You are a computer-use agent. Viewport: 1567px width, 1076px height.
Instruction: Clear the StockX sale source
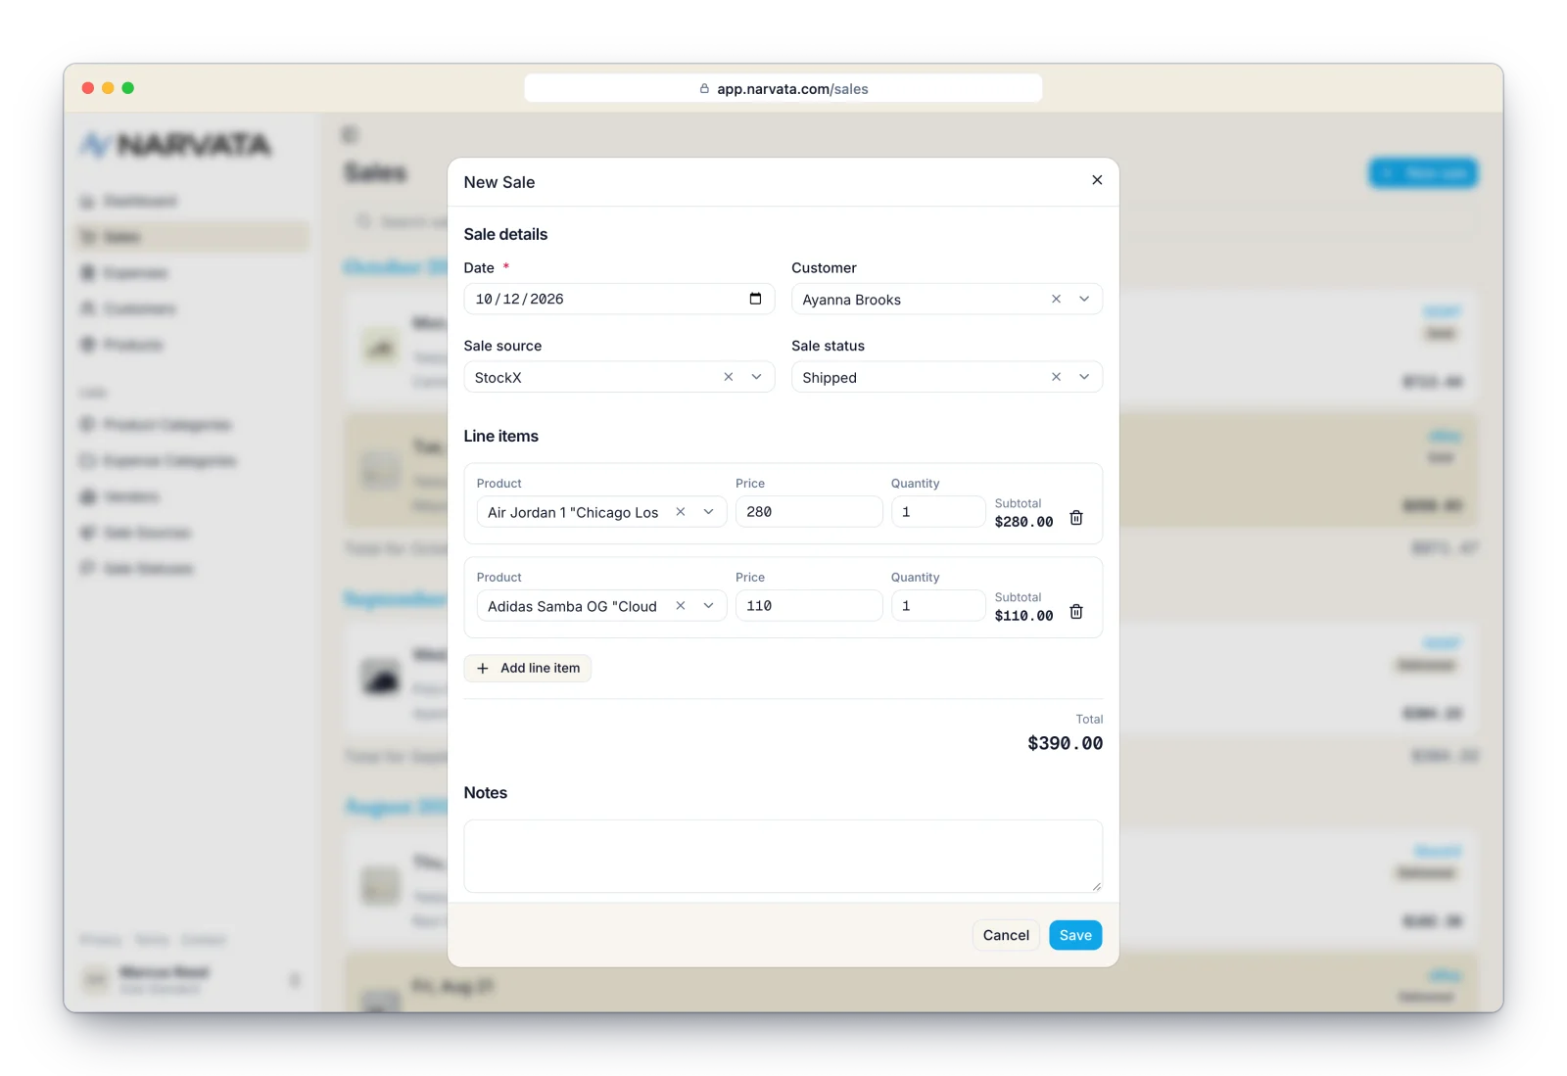coord(728,377)
